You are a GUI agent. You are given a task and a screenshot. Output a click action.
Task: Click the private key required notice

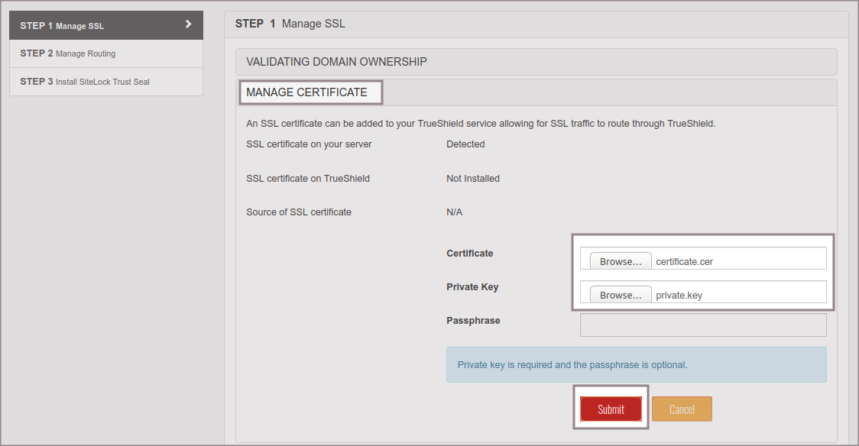click(x=572, y=365)
